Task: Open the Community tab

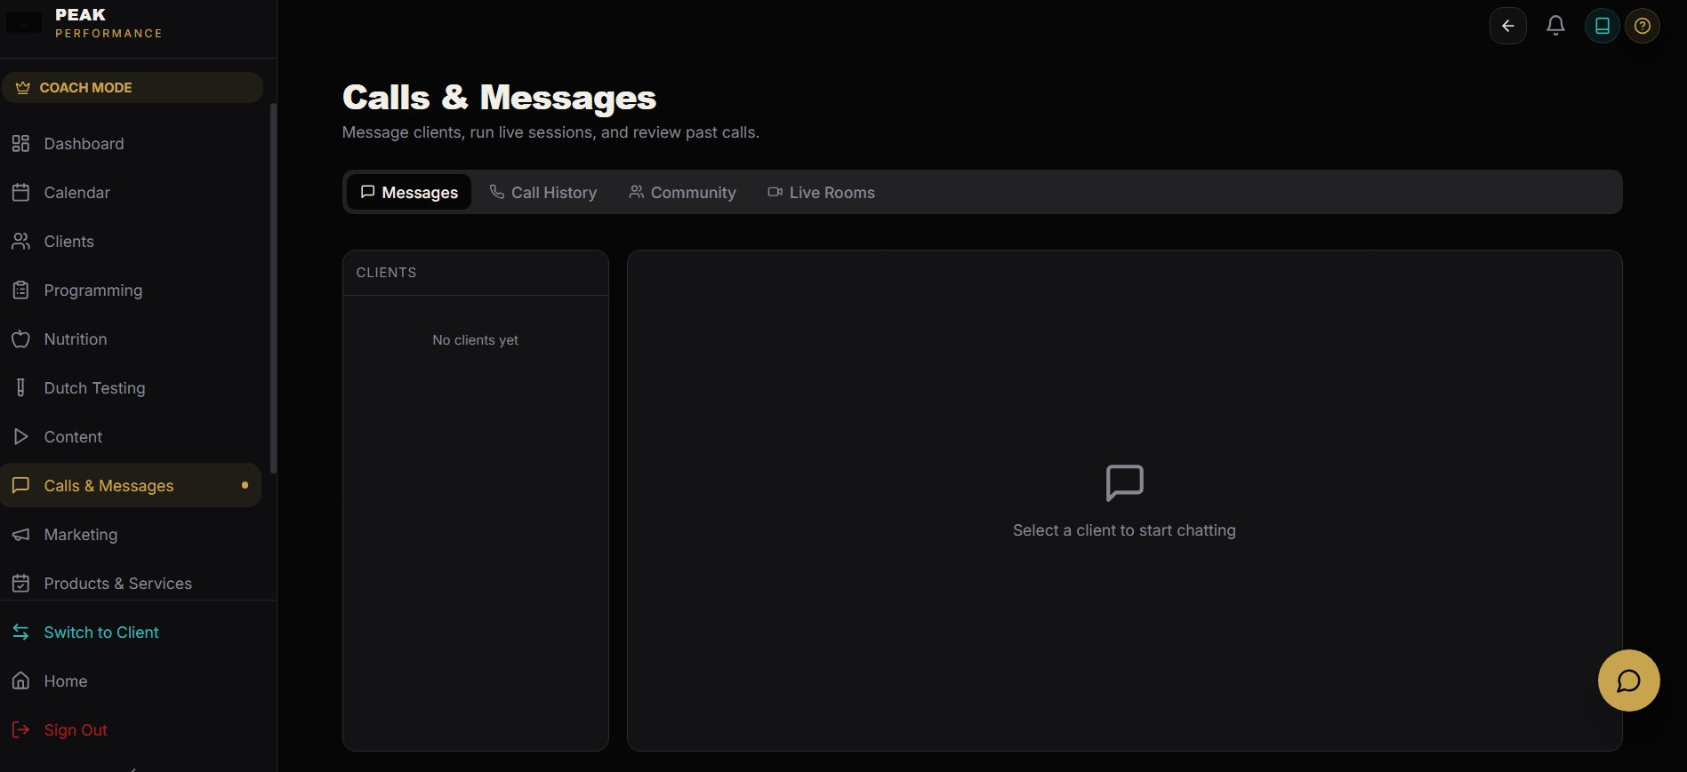Action: coord(682,193)
